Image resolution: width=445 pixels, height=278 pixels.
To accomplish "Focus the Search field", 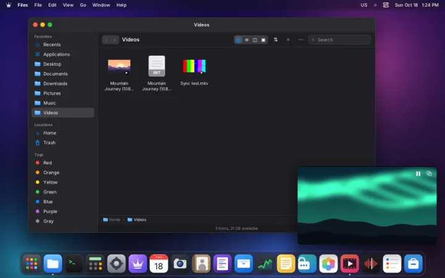I will [339, 40].
